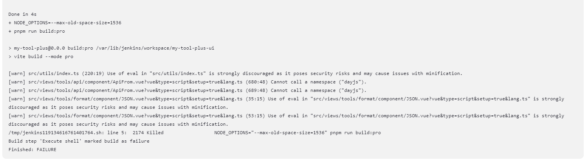Click the "pnpm run build:pro" text after Killed

[355, 133]
